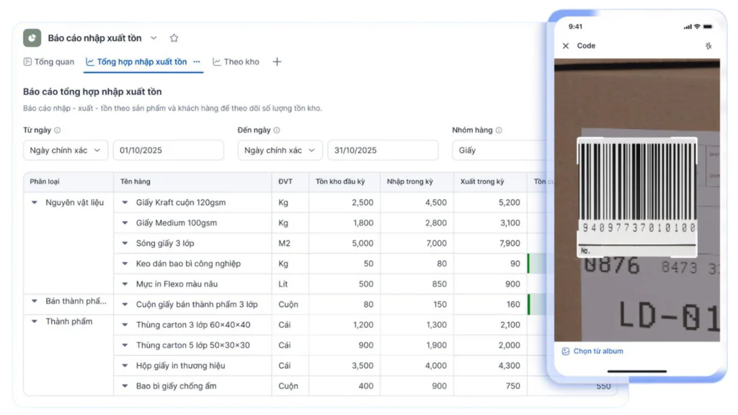
Task: Tap the album image icon on phone
Action: [x=565, y=351]
